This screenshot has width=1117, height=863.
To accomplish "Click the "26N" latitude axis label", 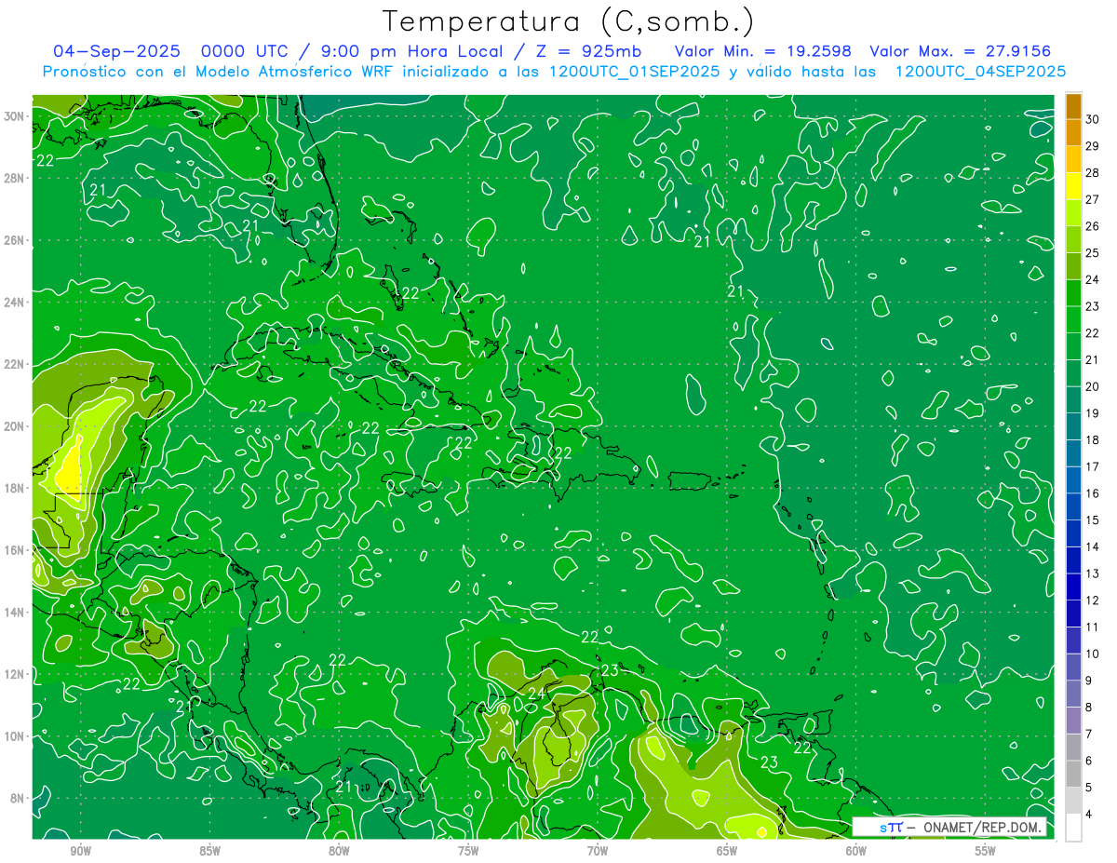I will tap(14, 240).
